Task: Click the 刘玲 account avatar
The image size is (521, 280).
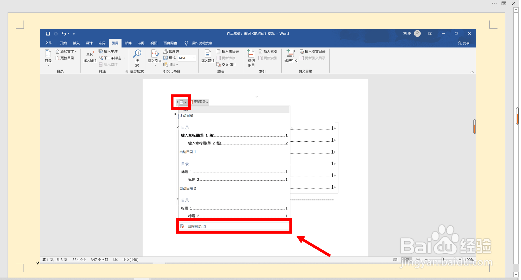Action: tap(417, 33)
